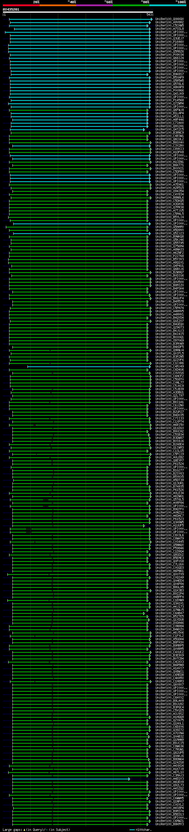
Task: Select the UniRef100_P14568 label
Action: [169, 100]
